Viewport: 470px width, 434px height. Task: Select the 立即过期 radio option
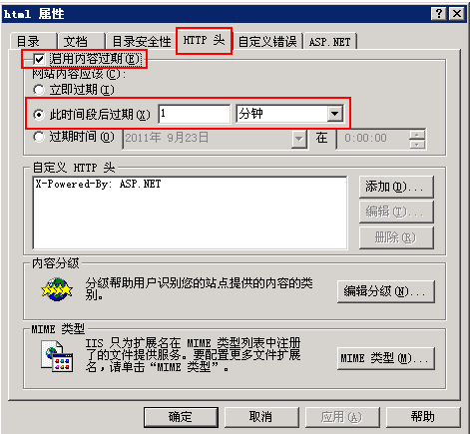click(39, 90)
